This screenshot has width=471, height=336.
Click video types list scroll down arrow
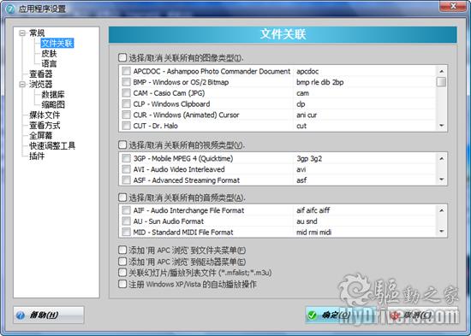[441, 180]
